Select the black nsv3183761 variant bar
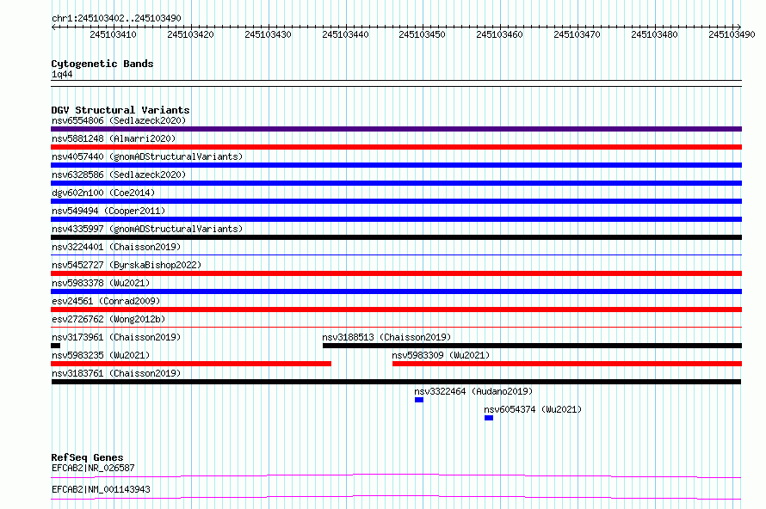 [396, 382]
